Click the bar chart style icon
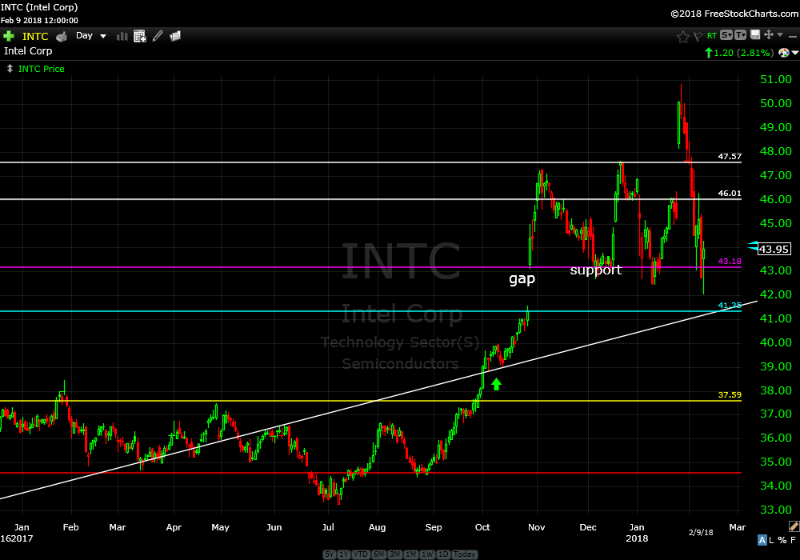Screen dimensions: 800x560 tap(122, 36)
